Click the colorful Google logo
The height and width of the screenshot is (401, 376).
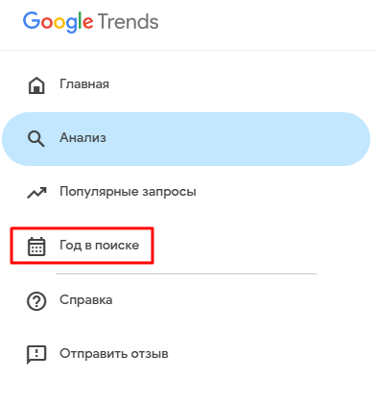pos(58,22)
